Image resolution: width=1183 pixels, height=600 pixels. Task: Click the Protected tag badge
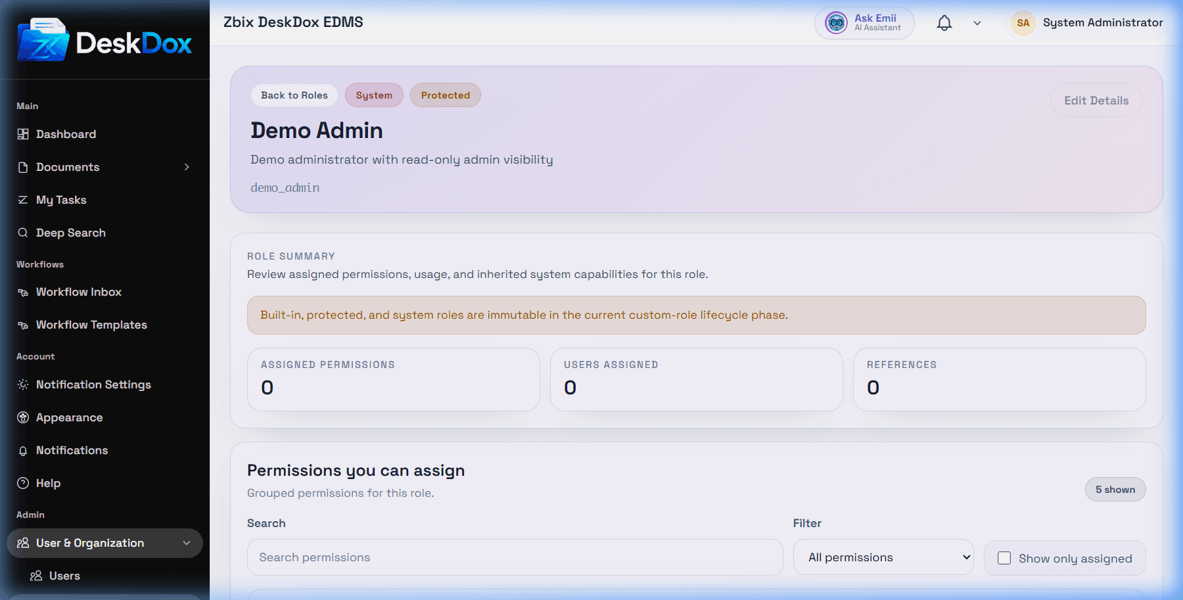(446, 95)
